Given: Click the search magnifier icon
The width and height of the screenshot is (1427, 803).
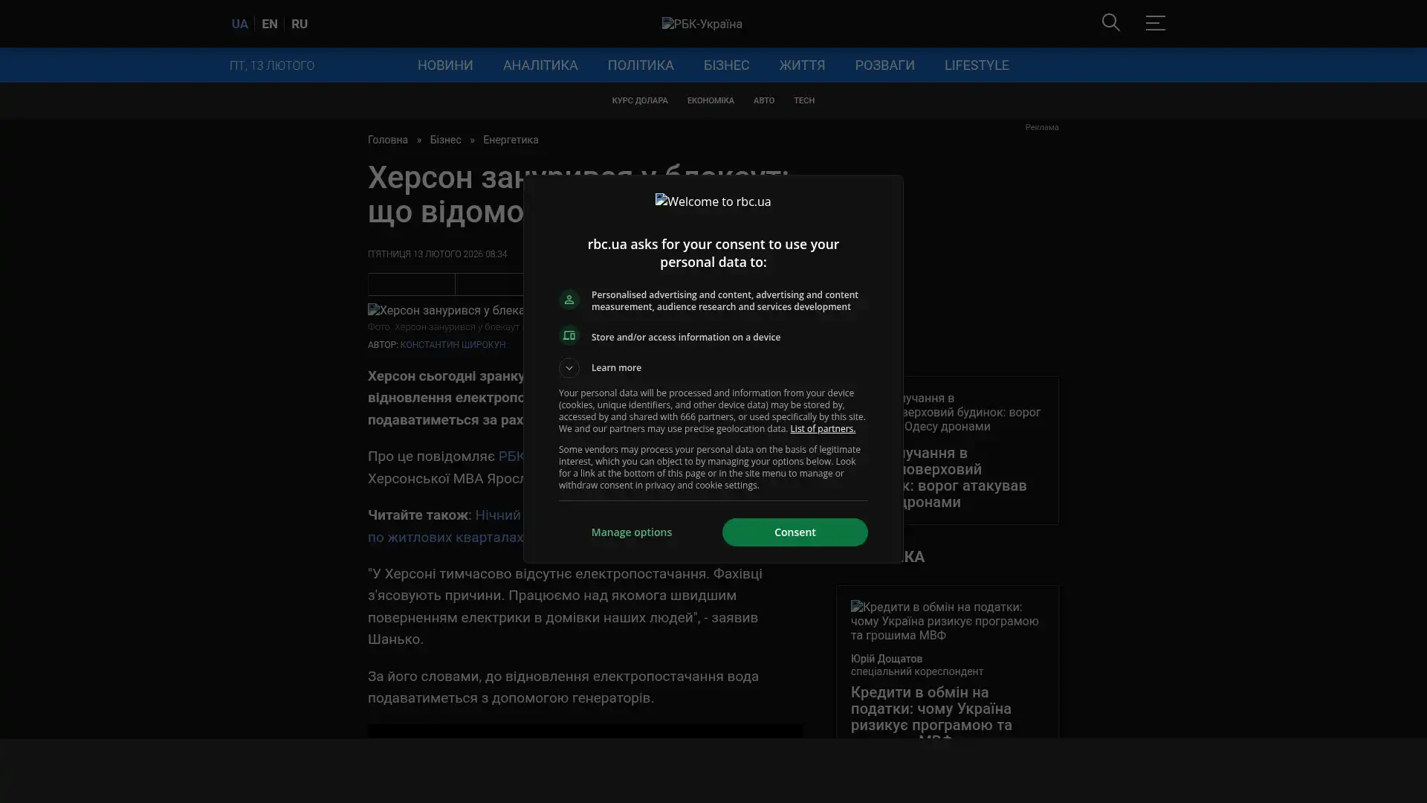Looking at the screenshot, I should pyautogui.click(x=1110, y=23).
